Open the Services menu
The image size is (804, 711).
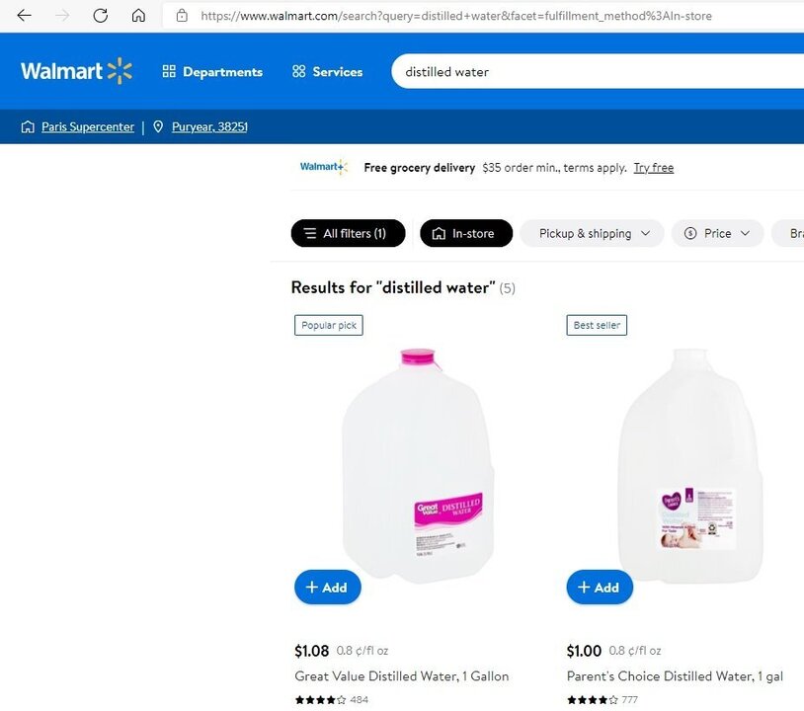click(327, 72)
